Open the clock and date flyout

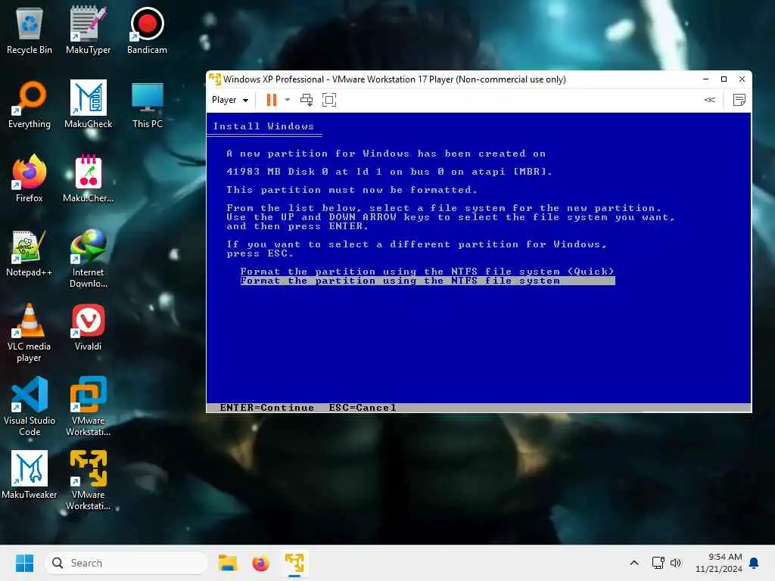[718, 563]
